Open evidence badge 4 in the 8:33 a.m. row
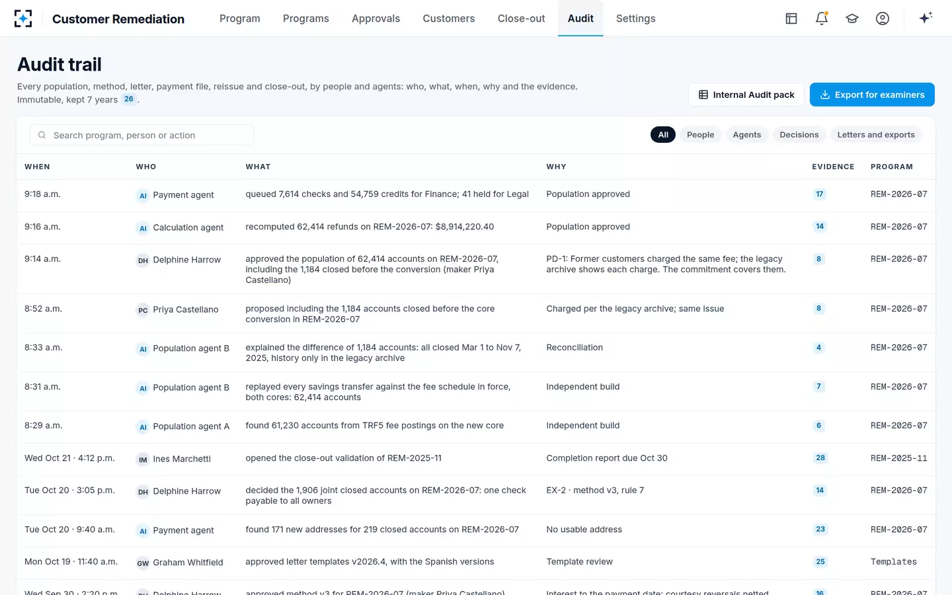Screen dimensions: 952x595 (x=818, y=348)
